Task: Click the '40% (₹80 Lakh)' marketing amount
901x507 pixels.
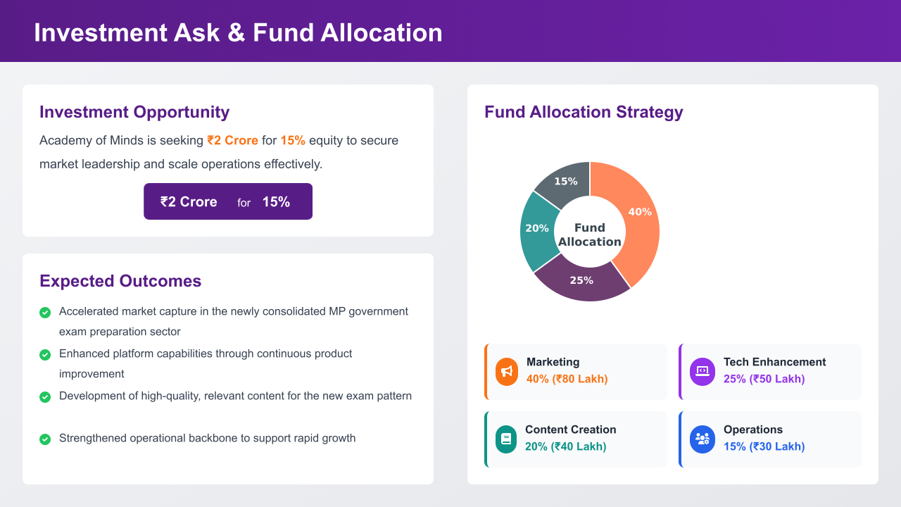Action: [567, 379]
